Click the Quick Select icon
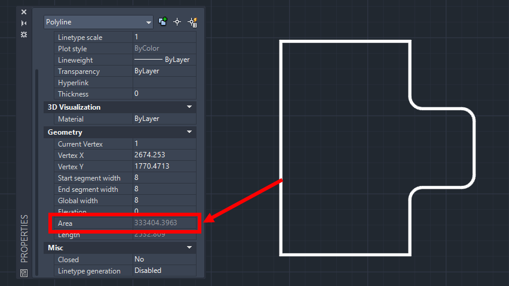The width and height of the screenshot is (509, 286). [x=192, y=22]
